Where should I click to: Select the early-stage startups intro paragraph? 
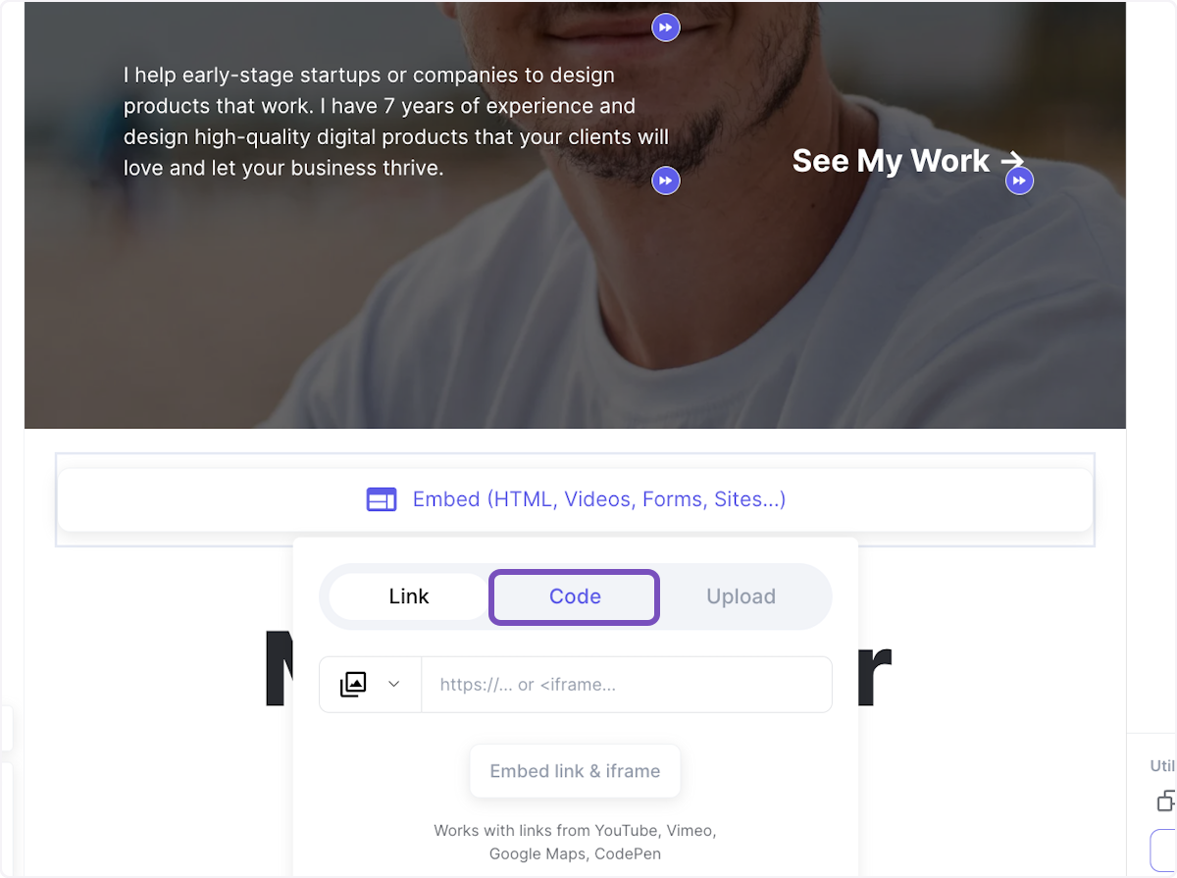(396, 122)
